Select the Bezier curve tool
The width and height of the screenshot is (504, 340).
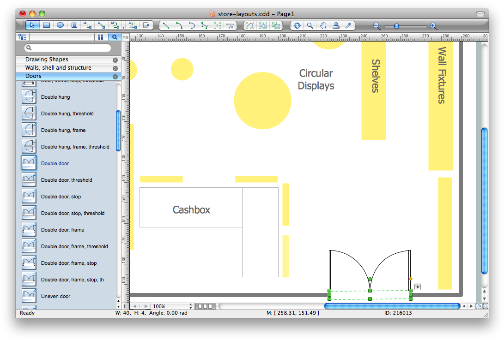coord(205,26)
